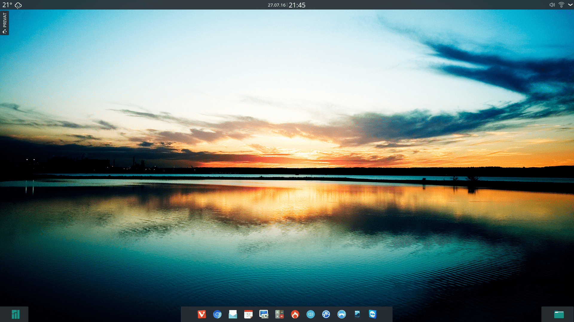Open the phone device icon in dock
574x322 pixels.
pos(357,314)
